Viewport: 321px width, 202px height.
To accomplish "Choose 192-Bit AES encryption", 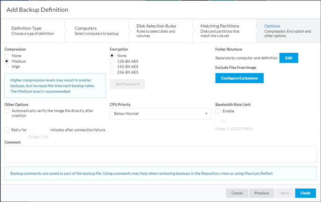I will [x=112, y=66].
